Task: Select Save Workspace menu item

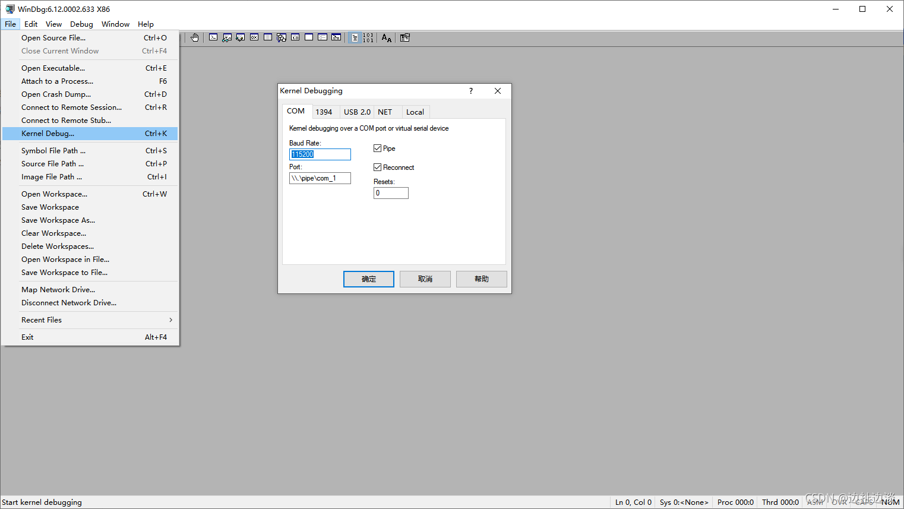Action: pyautogui.click(x=90, y=207)
